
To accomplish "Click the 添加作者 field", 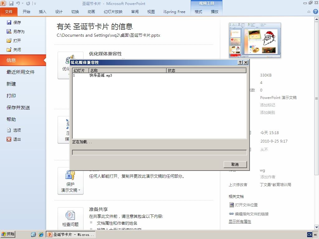I will coord(268,177).
